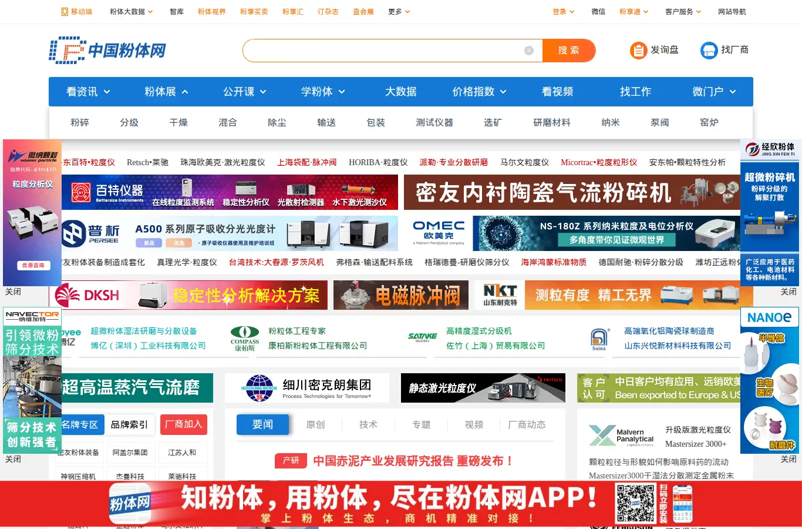Viewport: 802px width, 529px height.
Task: Open the 江苏人和 brand cell
Action: click(x=182, y=453)
